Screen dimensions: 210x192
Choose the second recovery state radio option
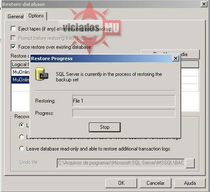coord(22,137)
